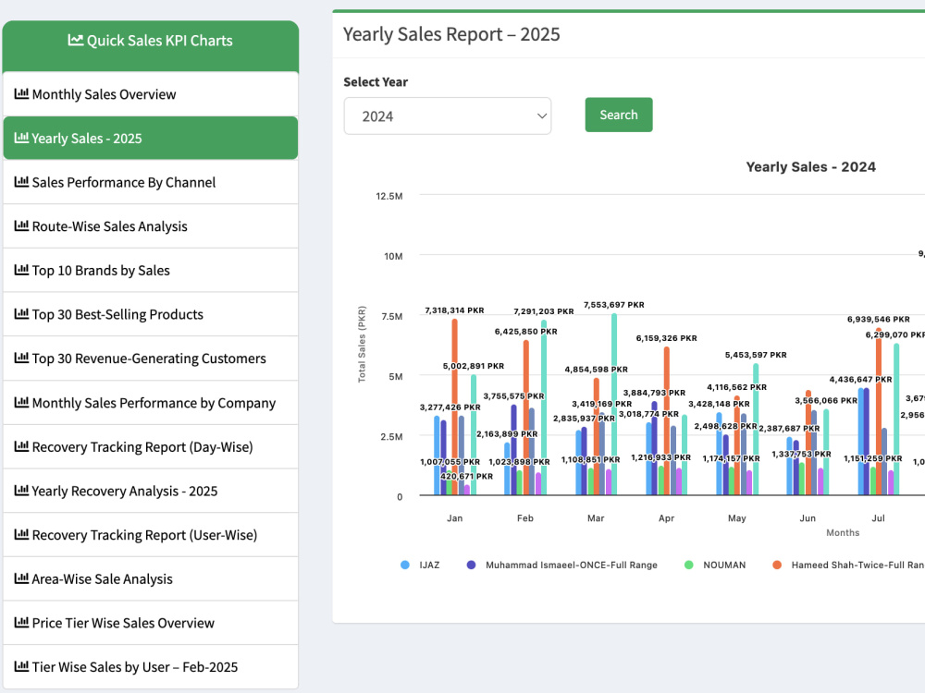
Task: Open the Monthly Sales Overview report
Action: 151,94
